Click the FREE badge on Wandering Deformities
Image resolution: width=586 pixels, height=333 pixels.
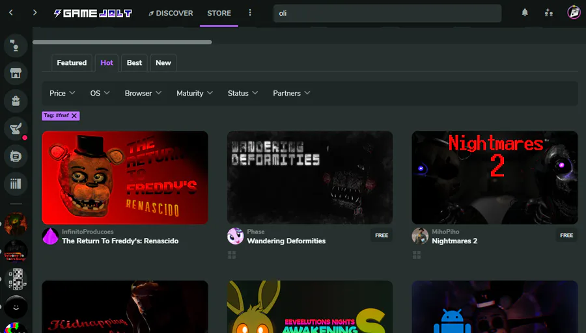pyautogui.click(x=382, y=235)
